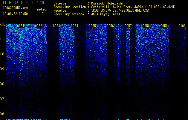Click the 0100 time marker label
The image size is (188, 120).
pos(182,26)
